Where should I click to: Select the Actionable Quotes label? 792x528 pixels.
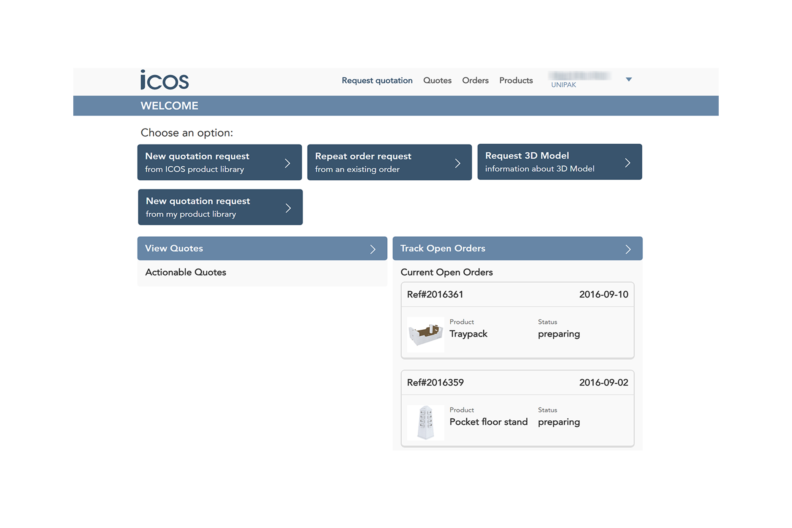[x=186, y=272]
